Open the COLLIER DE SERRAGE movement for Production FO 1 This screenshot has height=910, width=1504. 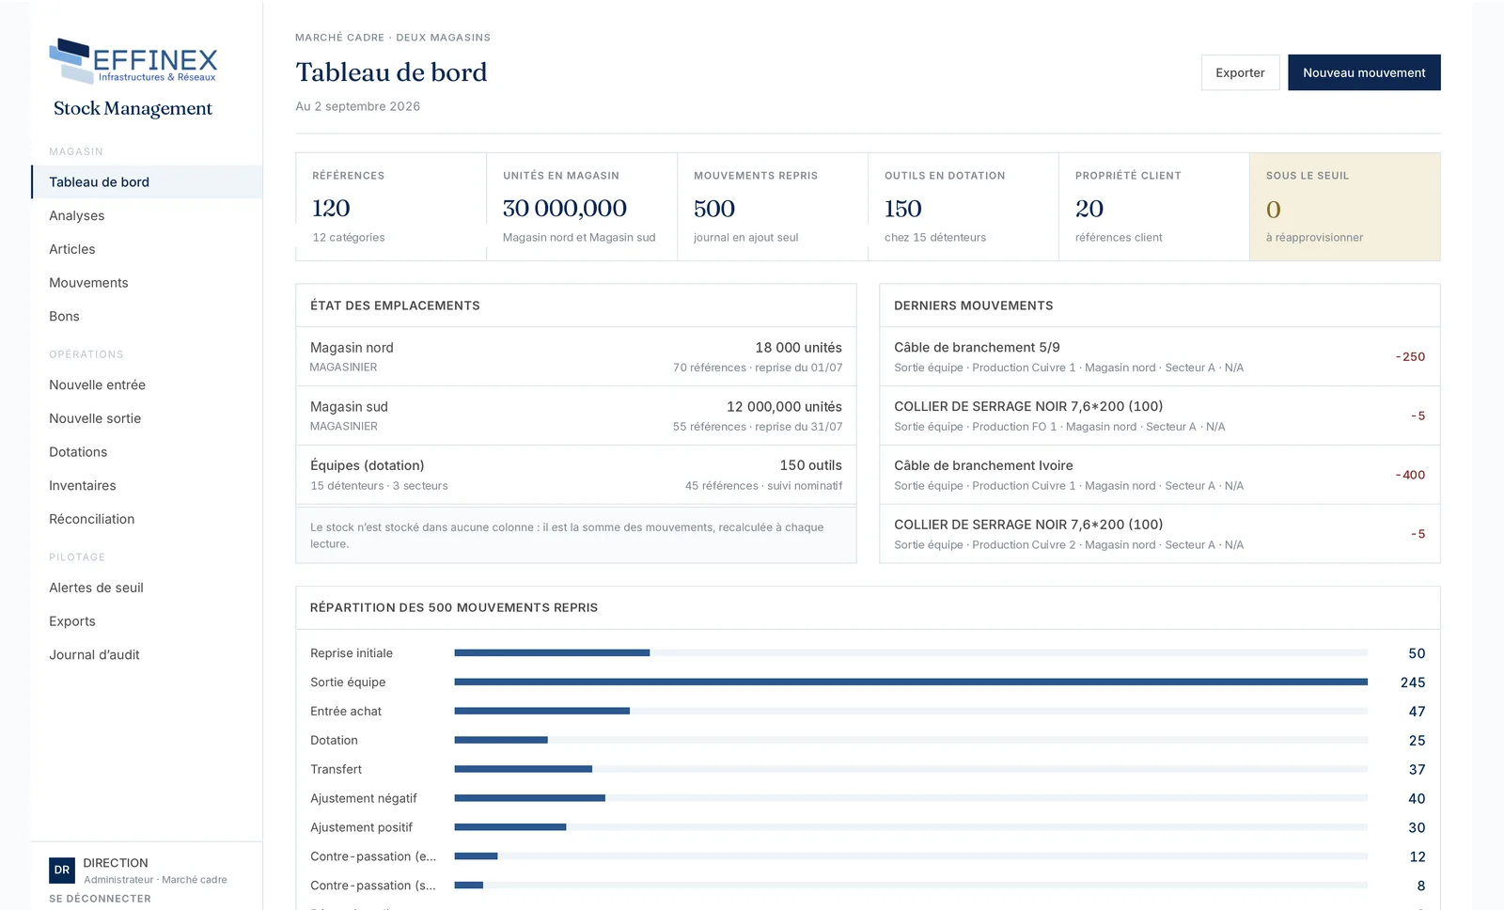point(1160,416)
